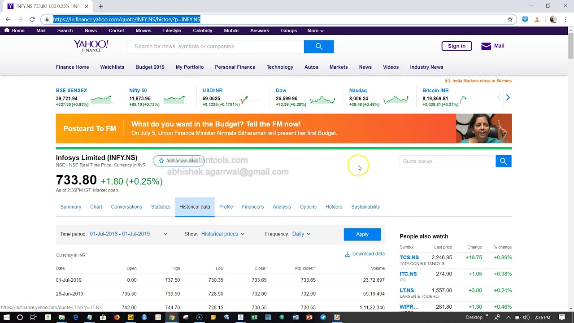Select the Holders tab
The image size is (574, 323).
tap(334, 207)
